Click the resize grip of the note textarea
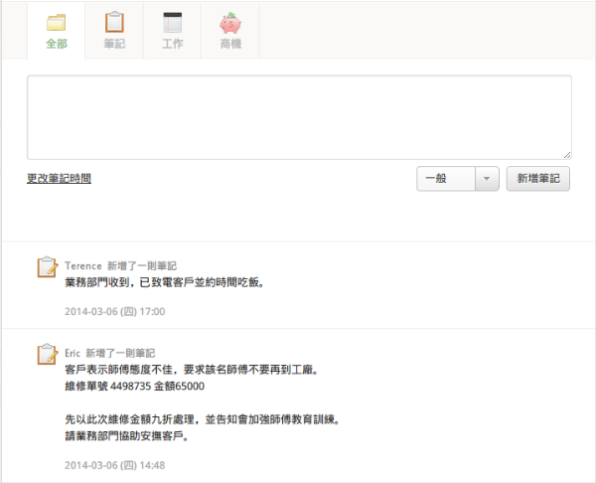The width and height of the screenshot is (596, 483). coord(567,155)
